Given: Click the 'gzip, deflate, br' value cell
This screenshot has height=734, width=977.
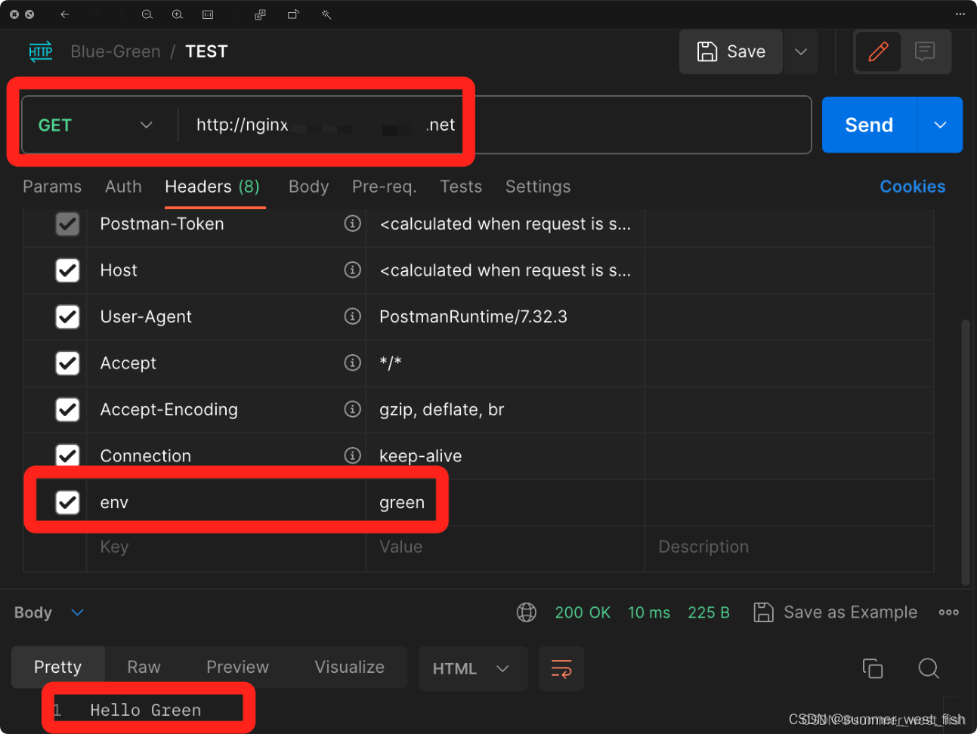Looking at the screenshot, I should click(505, 409).
